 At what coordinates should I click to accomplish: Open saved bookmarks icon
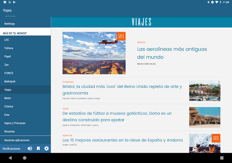click(39, 149)
